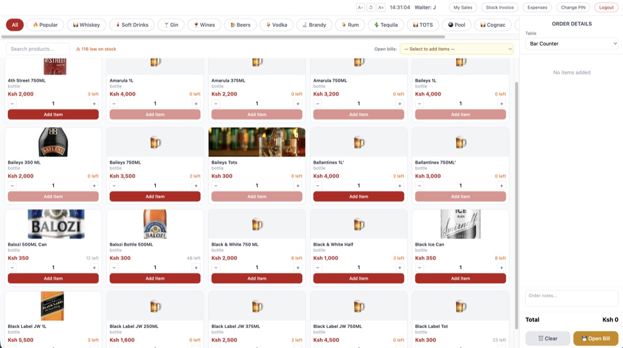Viewport: 623px width, 348px height.
Task: Decrease quantity for Baileys 750ML
Action: (114, 186)
